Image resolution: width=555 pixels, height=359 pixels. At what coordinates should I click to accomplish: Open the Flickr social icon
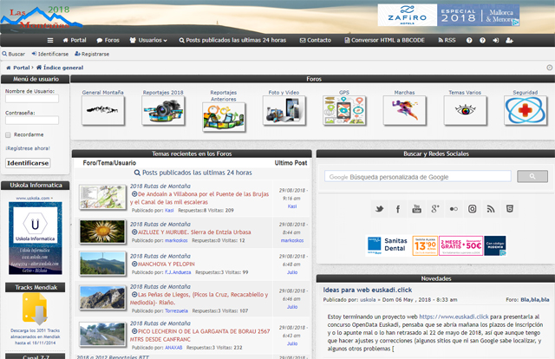coord(454,209)
